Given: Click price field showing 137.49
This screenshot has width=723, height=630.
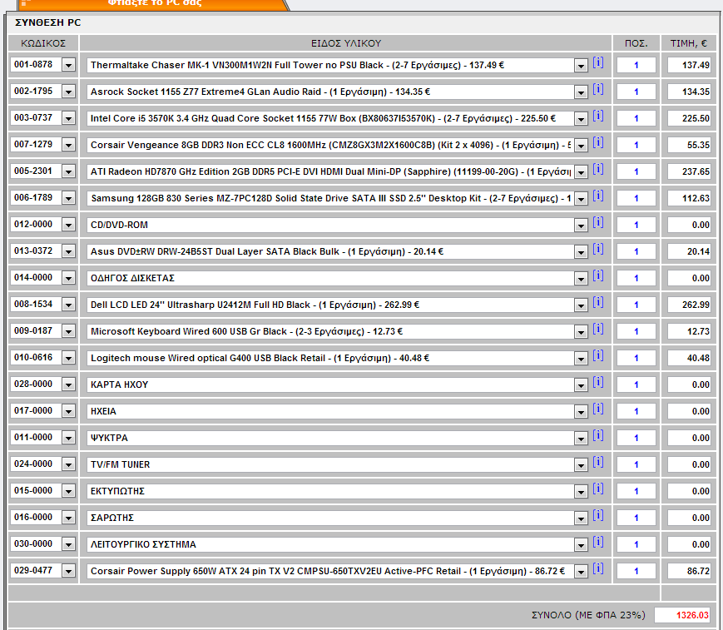Looking at the screenshot, I should pyautogui.click(x=689, y=65).
